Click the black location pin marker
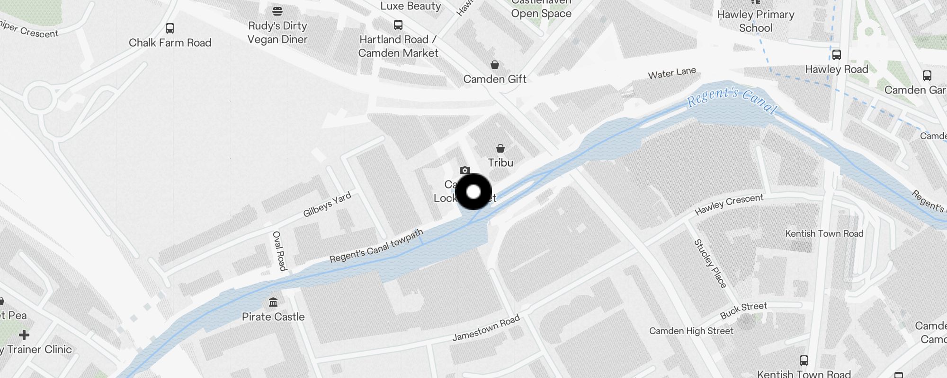 (x=473, y=192)
